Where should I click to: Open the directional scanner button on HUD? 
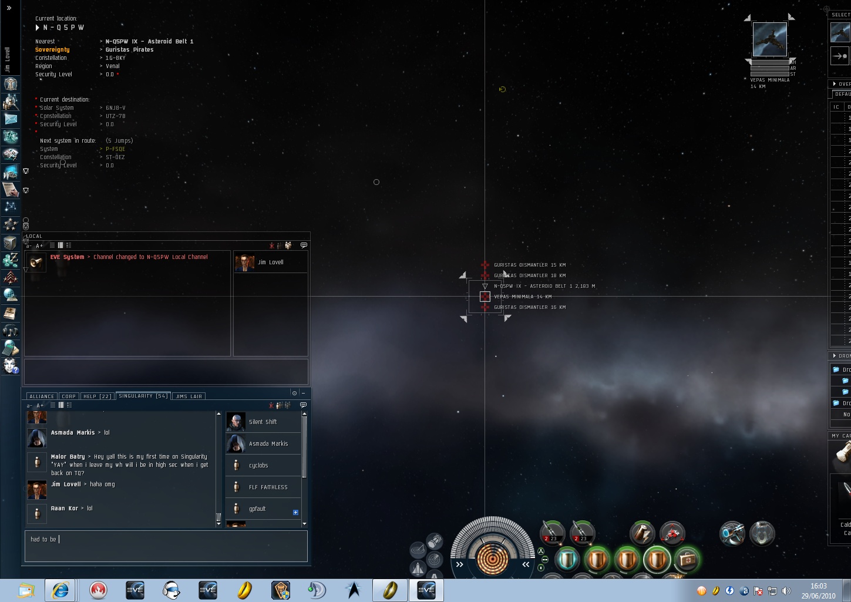point(435,559)
